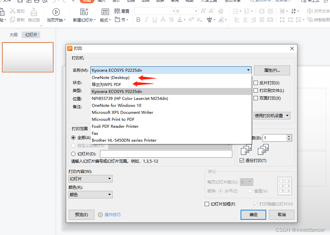Select 幻灯片(D) radio button
Viewport: 330px width, 235px height.
[73, 154]
